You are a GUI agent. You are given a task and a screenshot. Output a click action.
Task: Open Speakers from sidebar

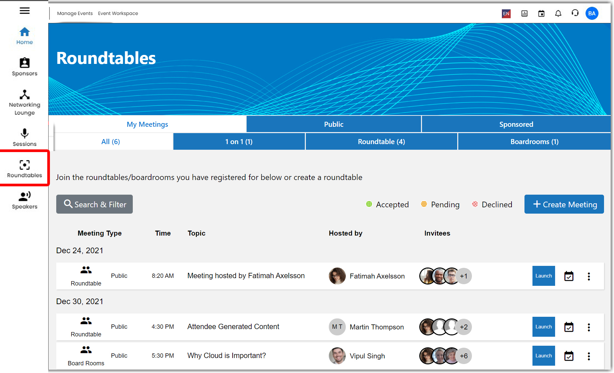tap(24, 200)
